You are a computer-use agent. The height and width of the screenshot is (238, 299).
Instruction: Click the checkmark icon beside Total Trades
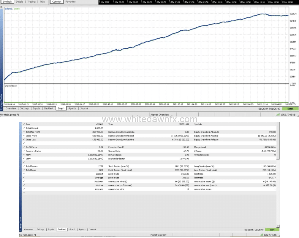tap(24, 166)
